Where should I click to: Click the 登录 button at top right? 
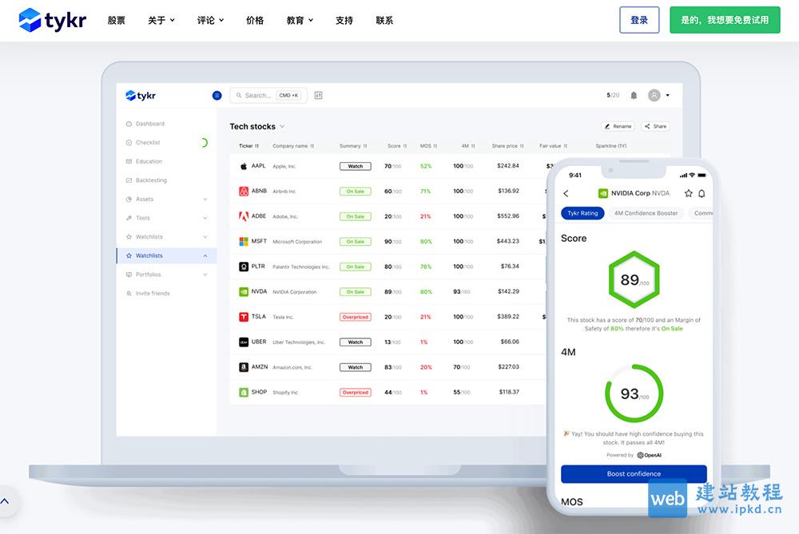639,19
